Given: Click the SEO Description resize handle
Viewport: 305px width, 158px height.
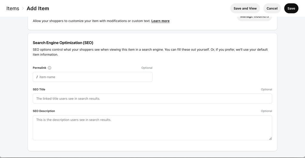Looking at the screenshot, I should click(x=270, y=138).
